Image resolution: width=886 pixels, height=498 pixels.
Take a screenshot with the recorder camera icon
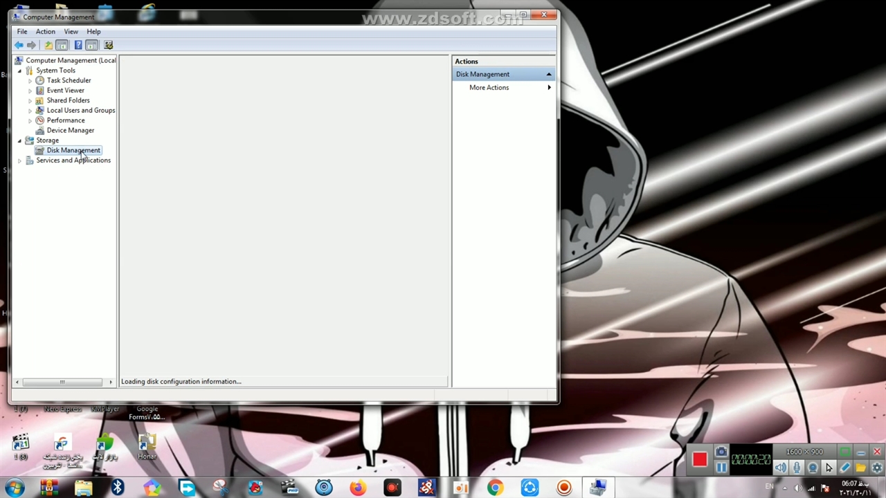pyautogui.click(x=721, y=452)
